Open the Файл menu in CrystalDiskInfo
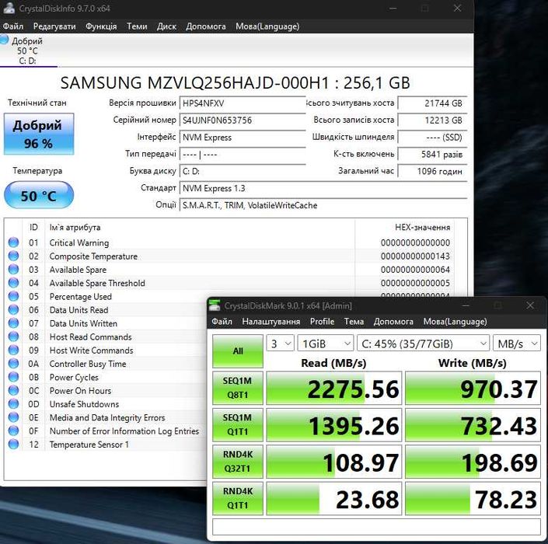 (13, 26)
